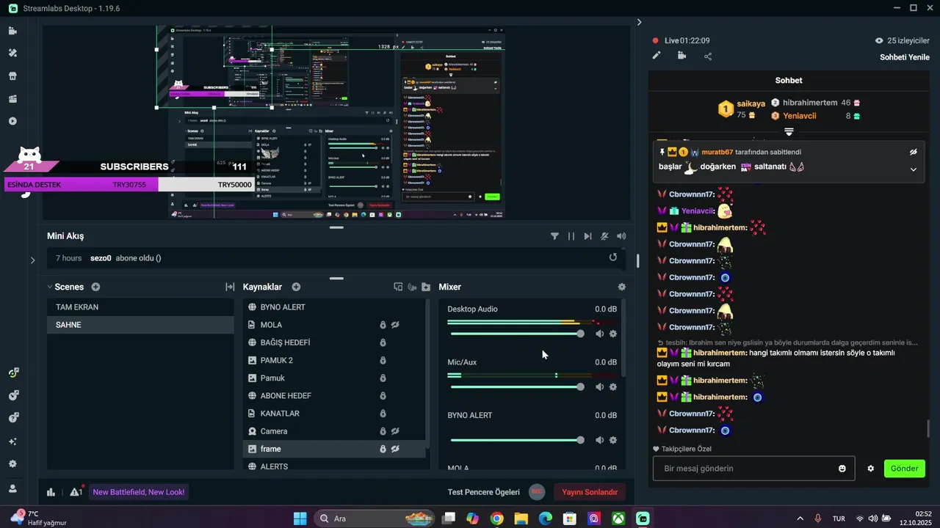
Task: Collapse the Scenes panel chevron
Action: 49,287
